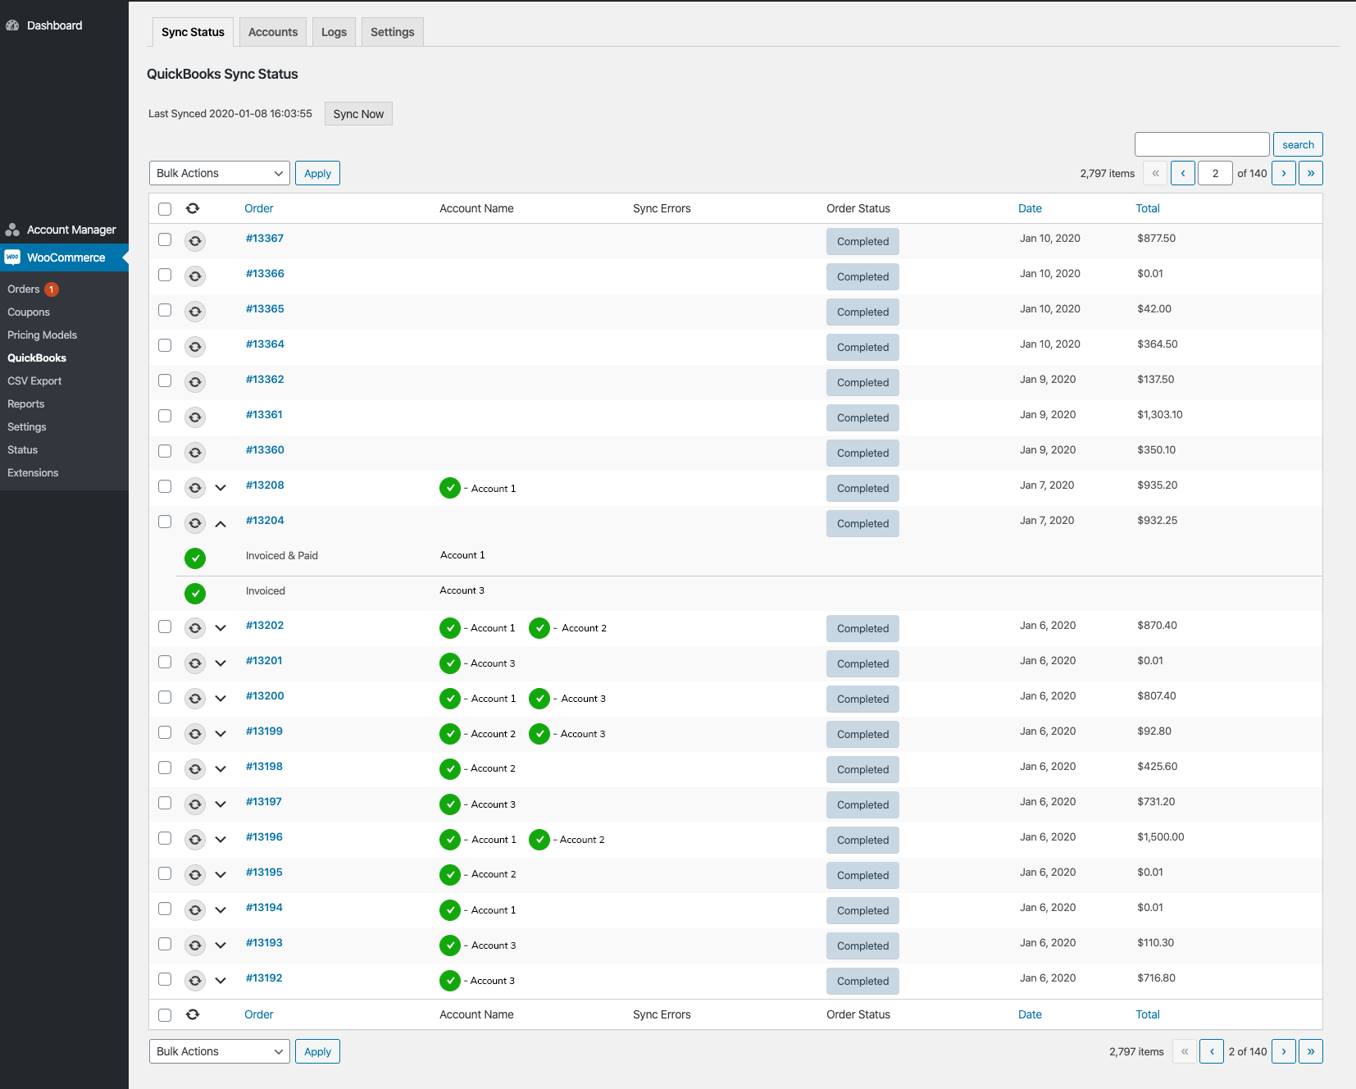Click the sync icon for order #13208
1356x1089 pixels.
tap(195, 488)
